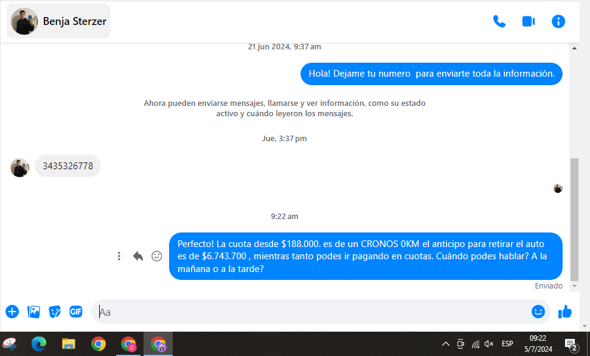The image size is (590, 356).
Task: Start a voice call with Benja Sterzer
Action: (499, 21)
